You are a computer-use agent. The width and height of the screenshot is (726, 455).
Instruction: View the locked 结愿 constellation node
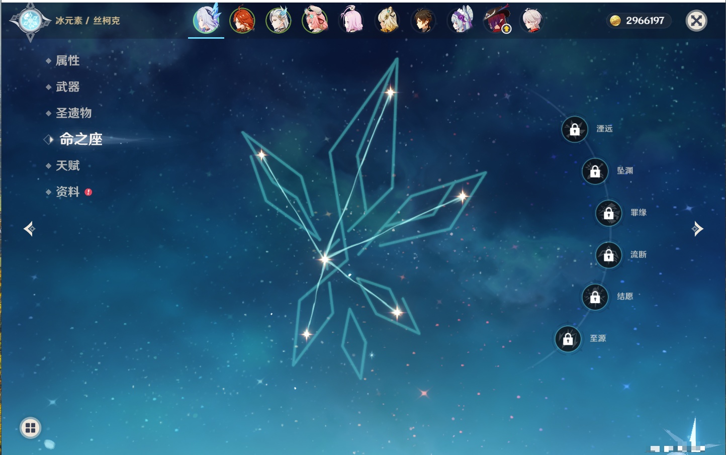(595, 297)
